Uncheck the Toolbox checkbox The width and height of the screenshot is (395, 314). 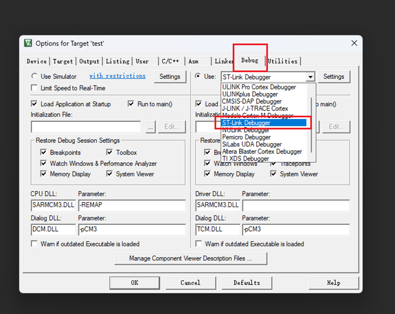click(x=110, y=152)
